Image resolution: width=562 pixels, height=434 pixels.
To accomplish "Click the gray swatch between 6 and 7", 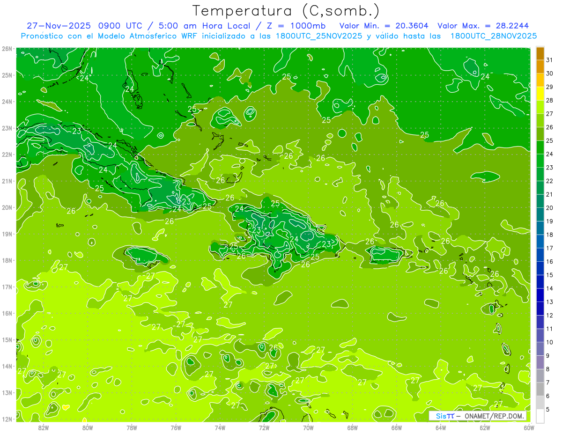I will tap(540, 389).
